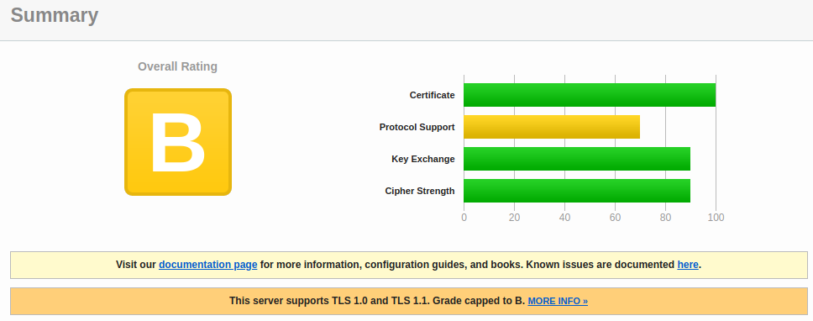
Task: Click the Cipher Strength score bar
Action: tap(576, 191)
